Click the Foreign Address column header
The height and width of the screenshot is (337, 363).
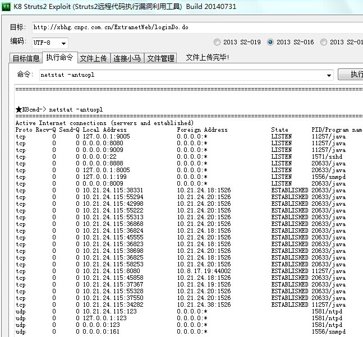202,130
